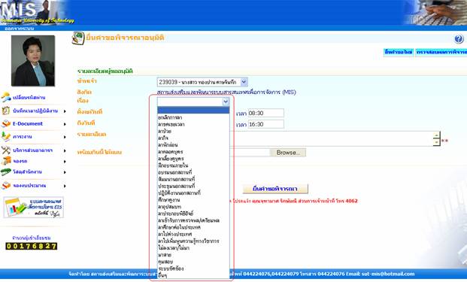Screen dimensions: 467x282
Task: Open the employee dropdown showing 239039
Action: [202, 82]
